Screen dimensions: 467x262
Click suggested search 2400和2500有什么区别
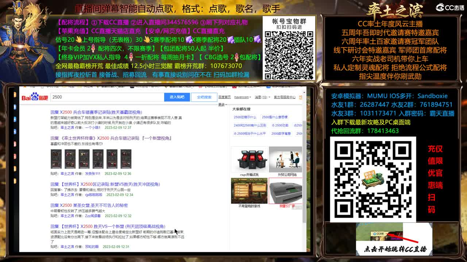click(250, 126)
